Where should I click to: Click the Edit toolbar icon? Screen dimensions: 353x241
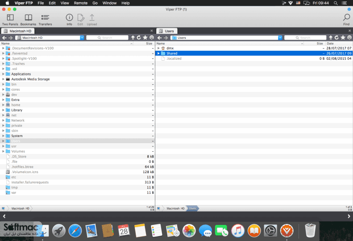[80, 20]
